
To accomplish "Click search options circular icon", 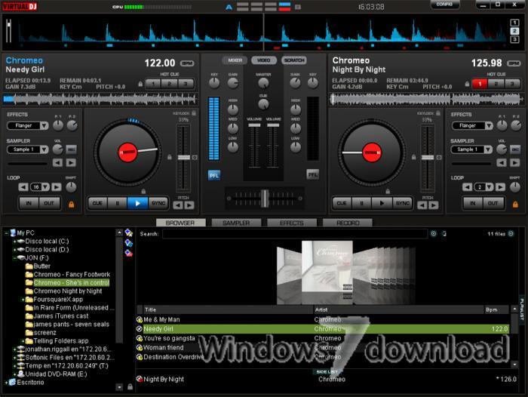I will tap(434, 233).
